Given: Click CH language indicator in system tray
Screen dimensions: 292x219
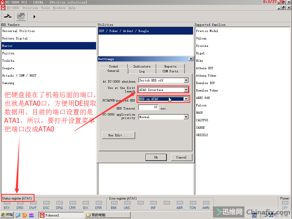Looking at the screenshot, I should [254, 215].
